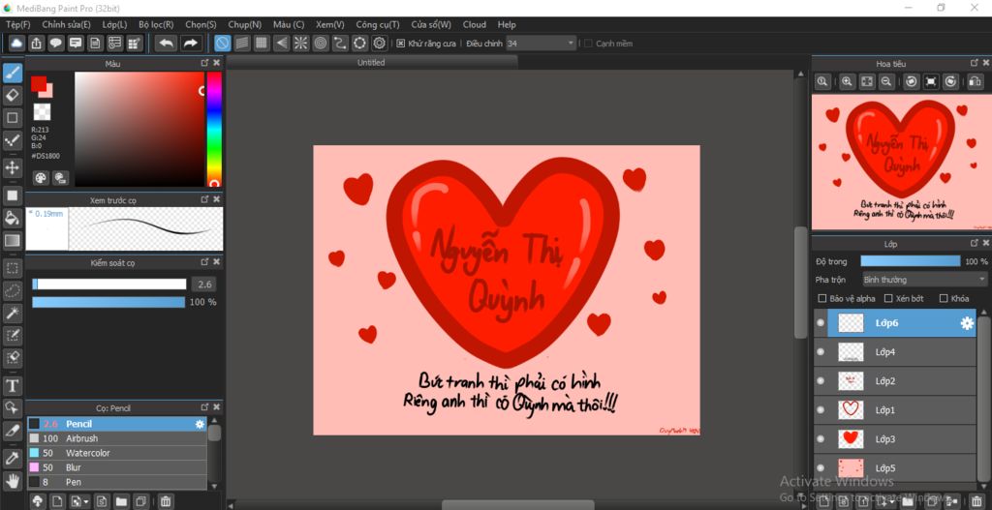This screenshot has height=510, width=992.
Task: Open the Chỉnh sửa(E) menu
Action: click(67, 24)
